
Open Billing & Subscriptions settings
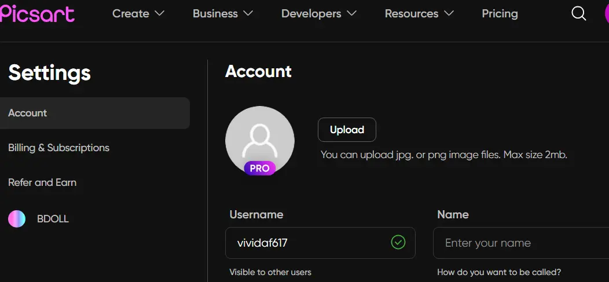pyautogui.click(x=58, y=148)
